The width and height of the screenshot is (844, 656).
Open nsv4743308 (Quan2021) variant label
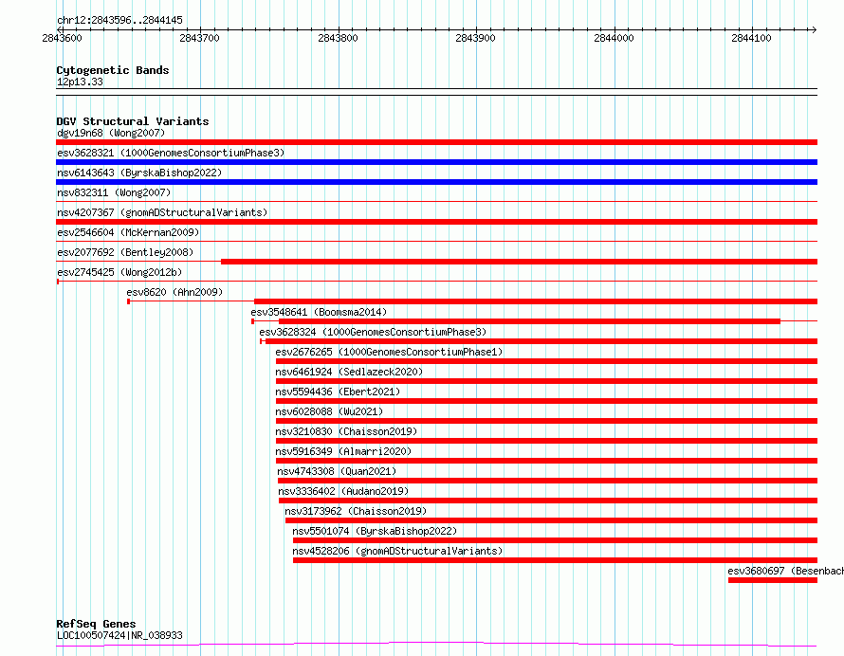tap(337, 471)
